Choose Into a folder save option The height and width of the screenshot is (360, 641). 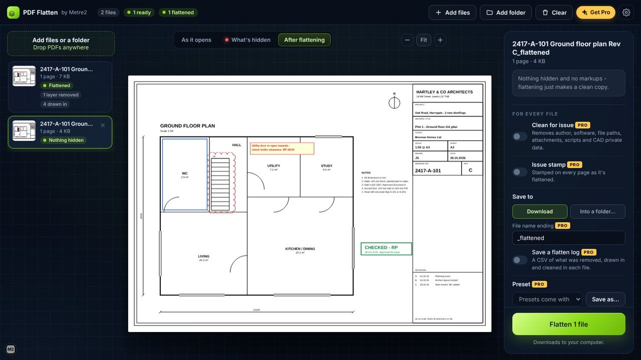(x=598, y=211)
